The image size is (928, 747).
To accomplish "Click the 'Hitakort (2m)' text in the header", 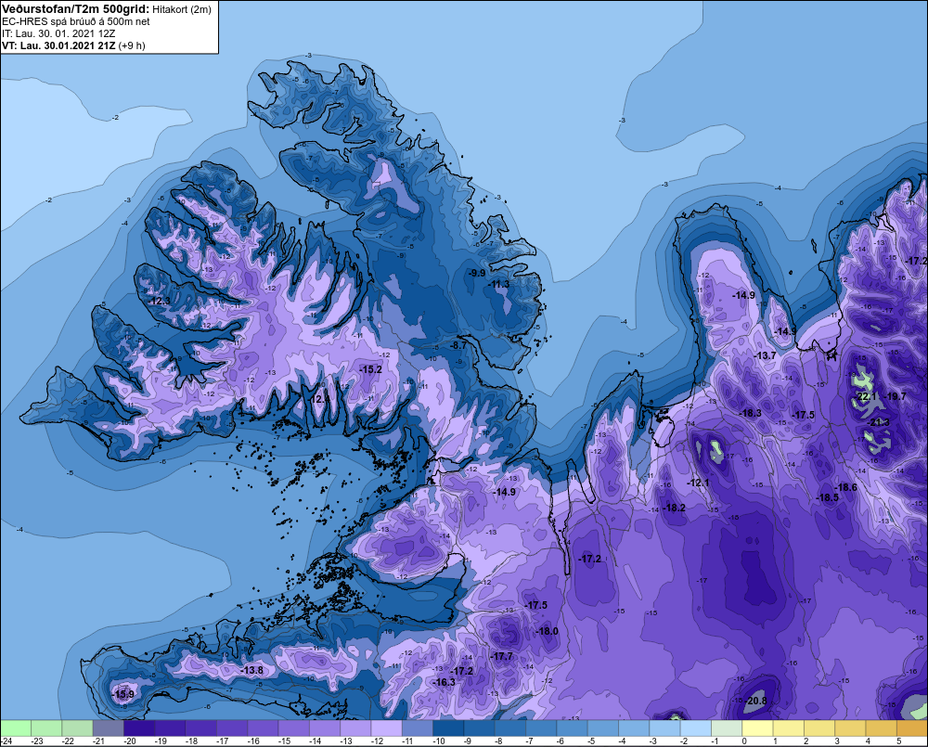I will point(181,9).
